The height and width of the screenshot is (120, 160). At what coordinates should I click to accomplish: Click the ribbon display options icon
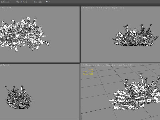coord(47,2)
